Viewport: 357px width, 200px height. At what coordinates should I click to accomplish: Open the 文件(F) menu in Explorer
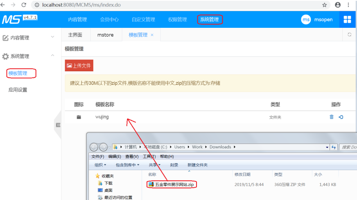click(x=98, y=157)
